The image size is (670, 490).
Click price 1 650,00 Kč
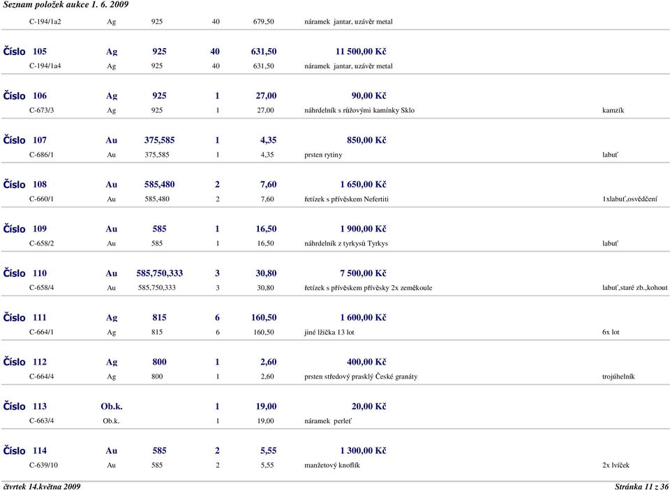(363, 185)
